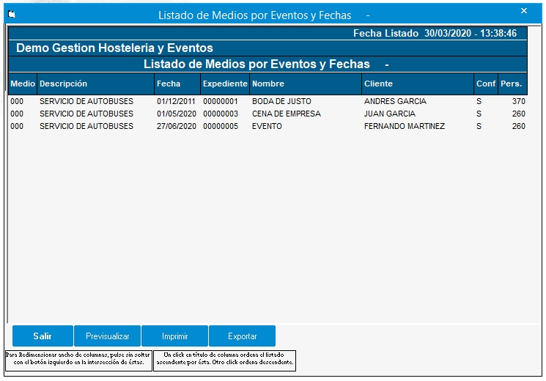Sort by the Medio column header

pos(22,84)
